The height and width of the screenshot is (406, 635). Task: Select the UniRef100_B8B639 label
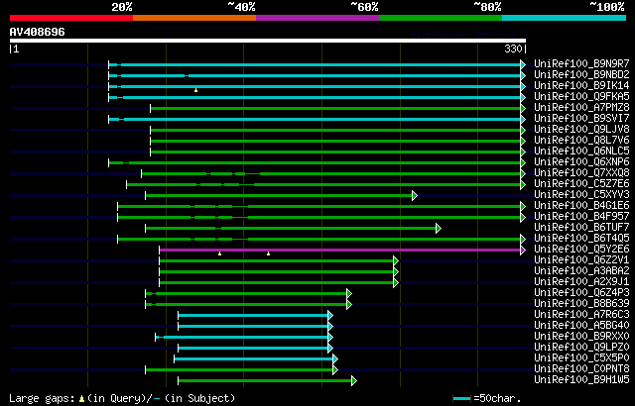581,304
